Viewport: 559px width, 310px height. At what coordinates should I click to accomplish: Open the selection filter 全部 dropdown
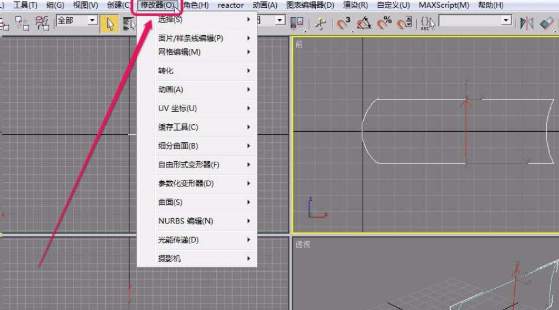(78, 21)
